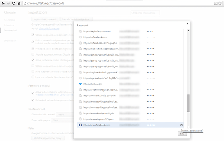
Task: Toggle Attiva protezione contro phishing checkbox
Action: 33,60
